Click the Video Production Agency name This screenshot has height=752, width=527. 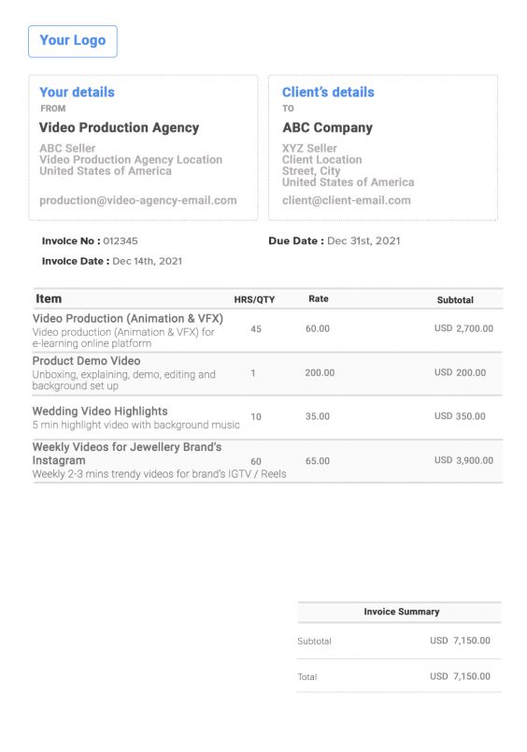119,127
